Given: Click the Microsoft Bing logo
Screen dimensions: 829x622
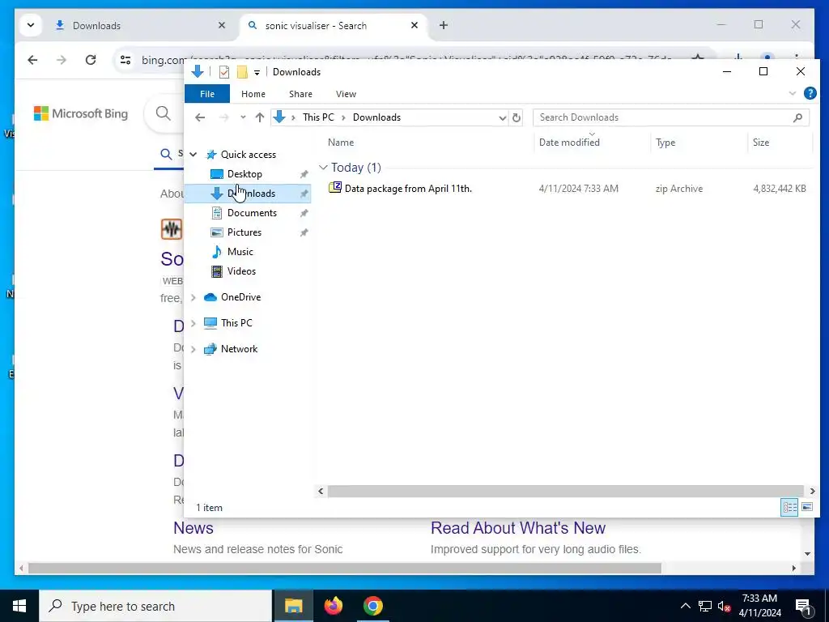Looking at the screenshot, I should 81,113.
